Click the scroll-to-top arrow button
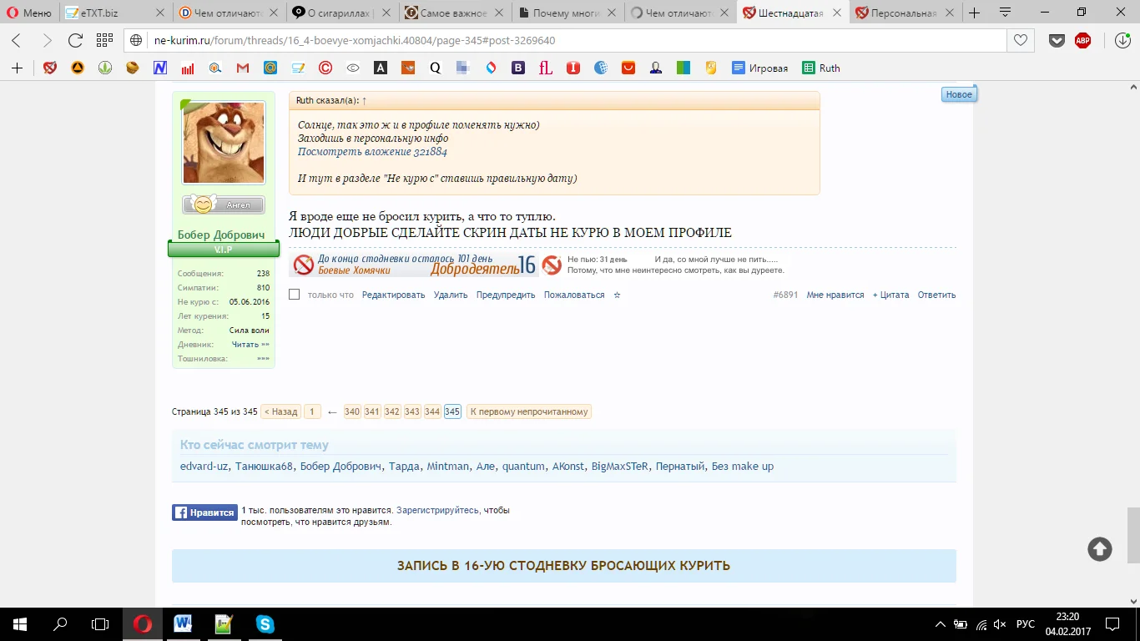1140x641 pixels. click(1099, 548)
